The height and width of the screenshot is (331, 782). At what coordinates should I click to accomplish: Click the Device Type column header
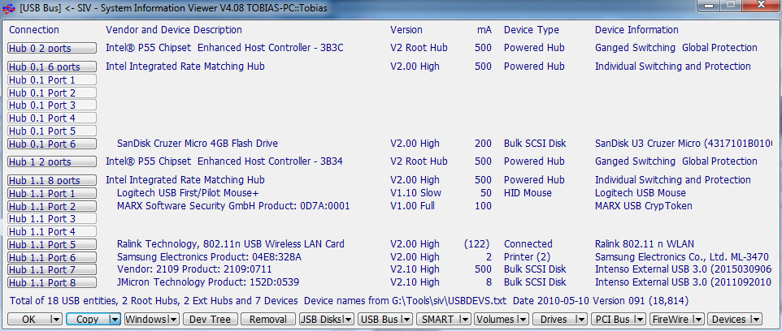tap(531, 30)
